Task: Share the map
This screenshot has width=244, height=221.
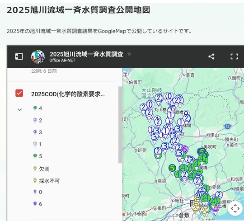Action: [211, 56]
